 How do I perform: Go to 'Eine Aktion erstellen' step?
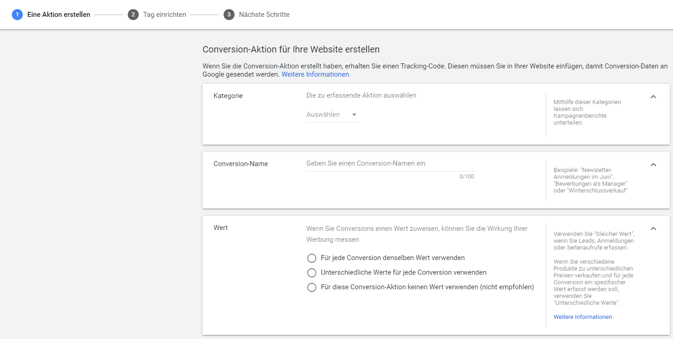click(59, 15)
